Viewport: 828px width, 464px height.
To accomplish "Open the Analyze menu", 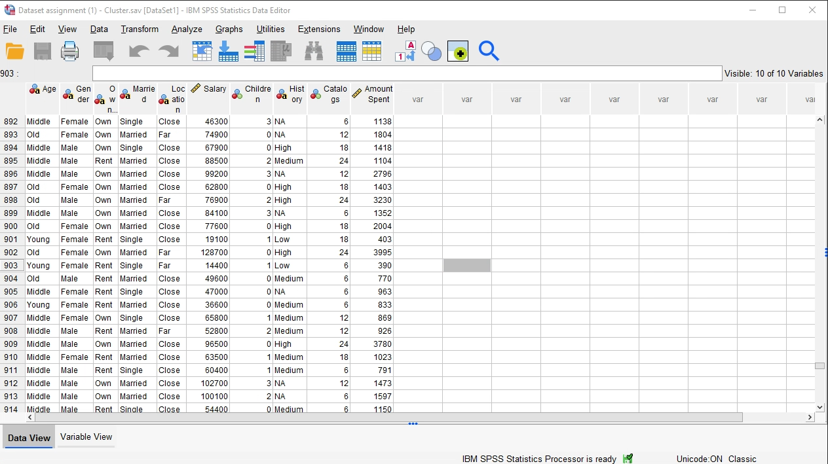I will (187, 29).
